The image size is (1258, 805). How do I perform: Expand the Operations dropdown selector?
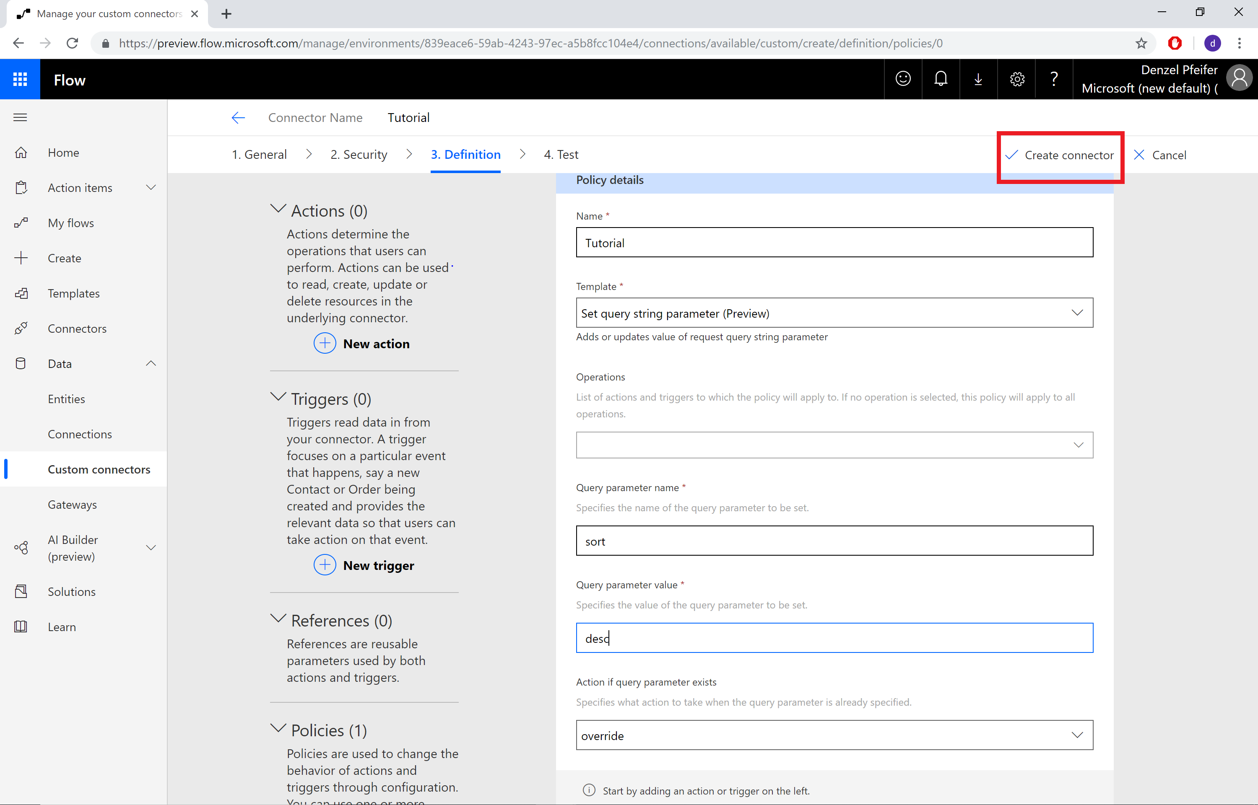click(1078, 444)
